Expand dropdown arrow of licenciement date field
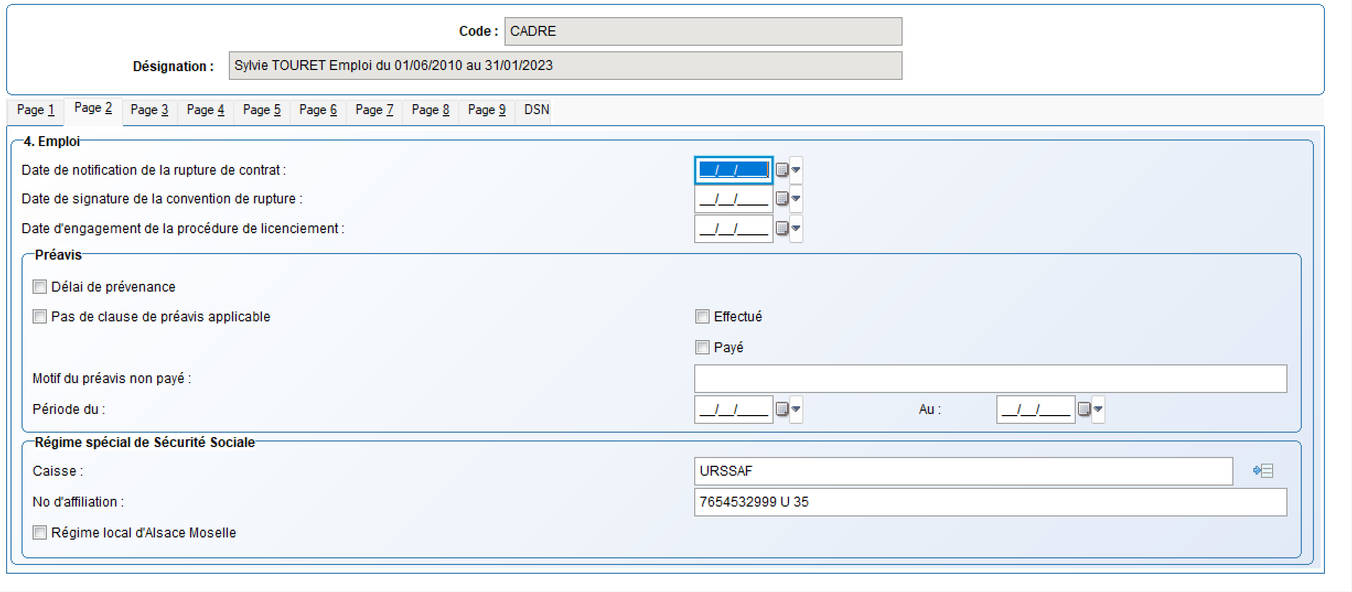1352x592 pixels. click(796, 228)
